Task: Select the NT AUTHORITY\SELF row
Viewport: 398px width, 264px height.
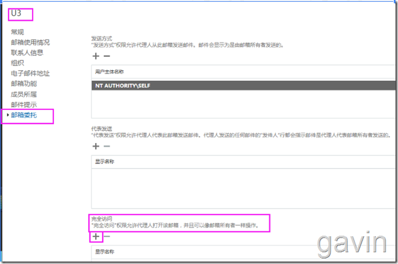Action: tap(243, 86)
